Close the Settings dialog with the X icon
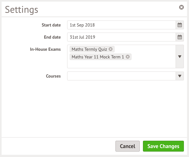The width and height of the screenshot is (189, 157). (181, 7)
